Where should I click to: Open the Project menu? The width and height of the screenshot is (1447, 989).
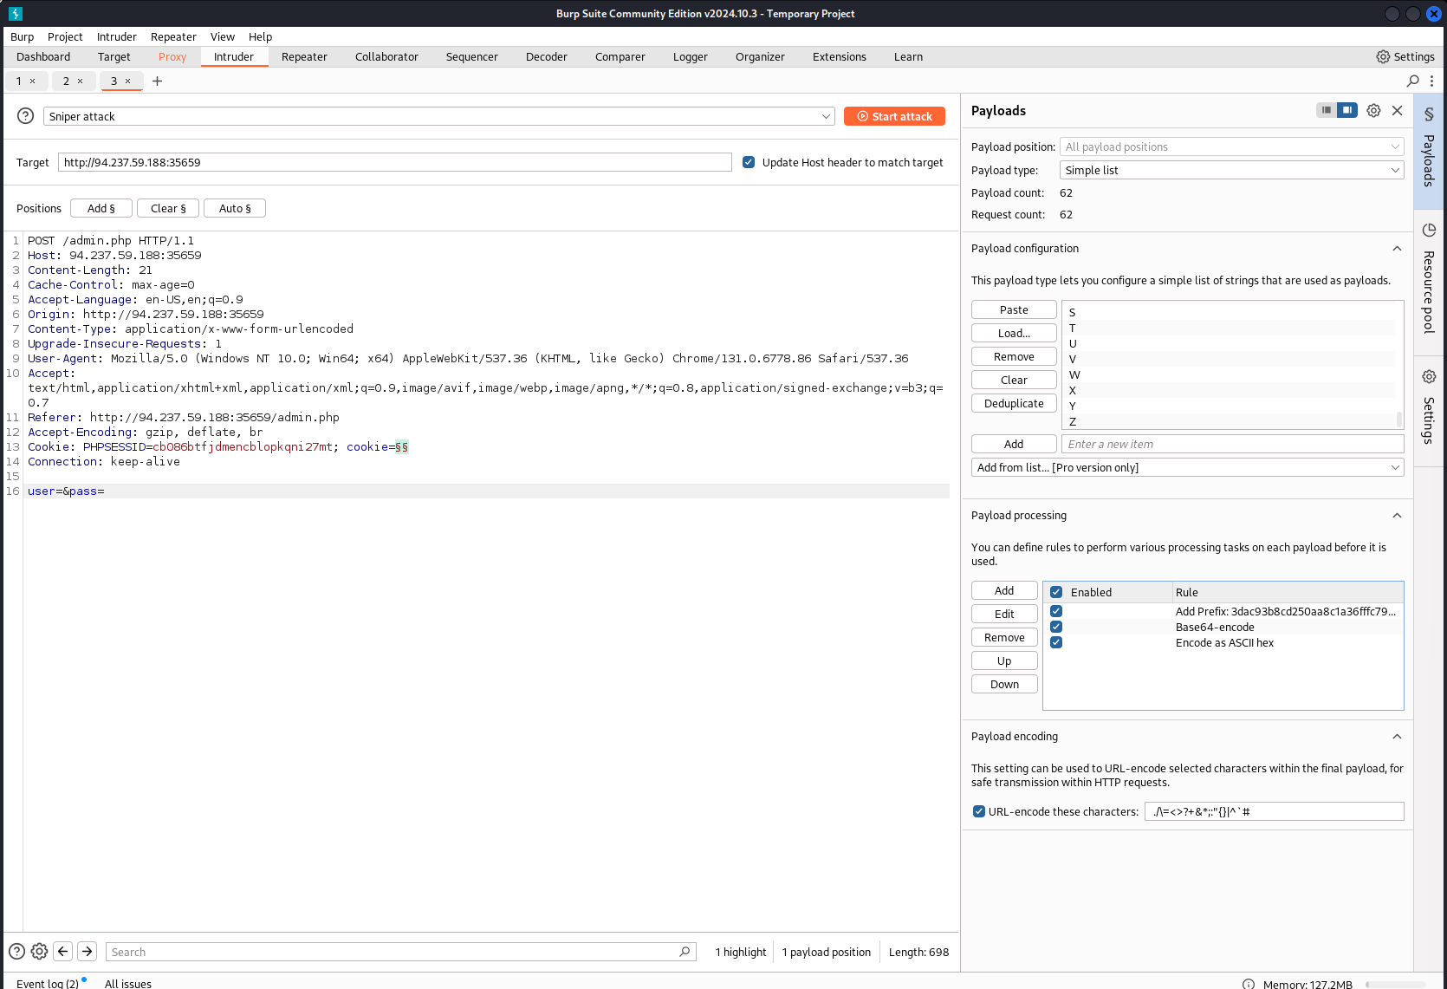65,36
